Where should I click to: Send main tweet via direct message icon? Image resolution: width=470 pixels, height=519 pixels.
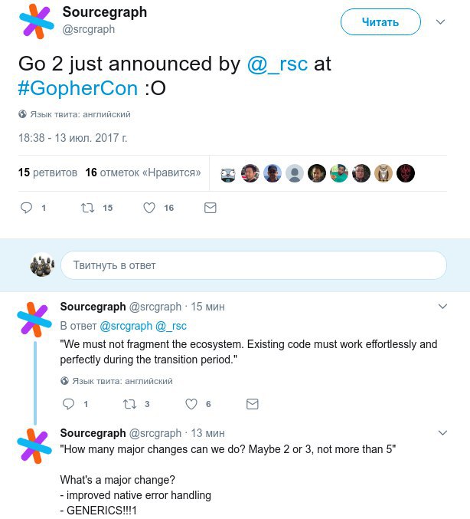coord(210,208)
